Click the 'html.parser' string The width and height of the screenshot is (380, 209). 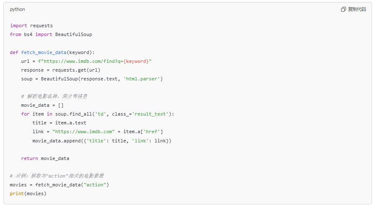point(142,79)
